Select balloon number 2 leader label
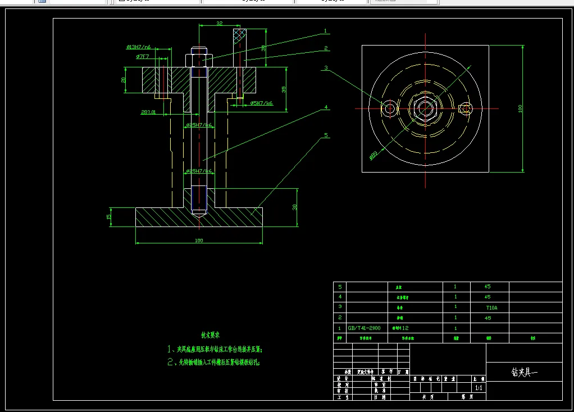The height and width of the screenshot is (412, 574). pyautogui.click(x=326, y=48)
